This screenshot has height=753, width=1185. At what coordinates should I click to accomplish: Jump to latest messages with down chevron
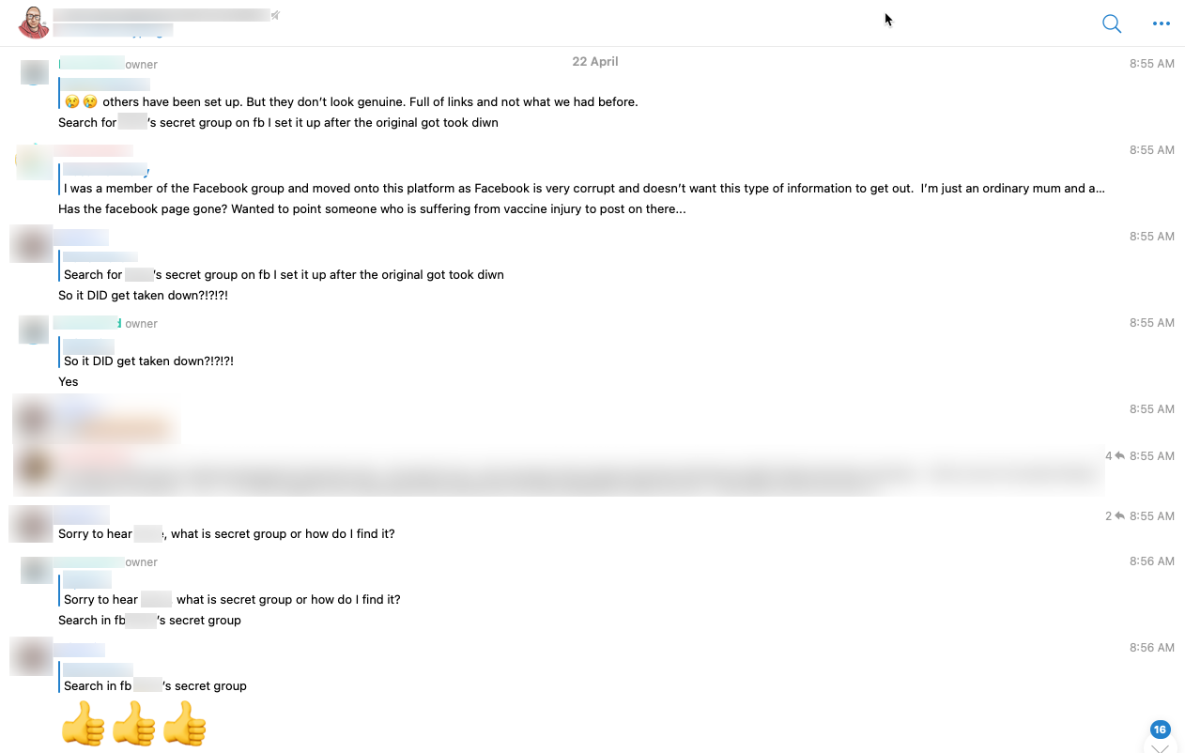(x=1160, y=748)
